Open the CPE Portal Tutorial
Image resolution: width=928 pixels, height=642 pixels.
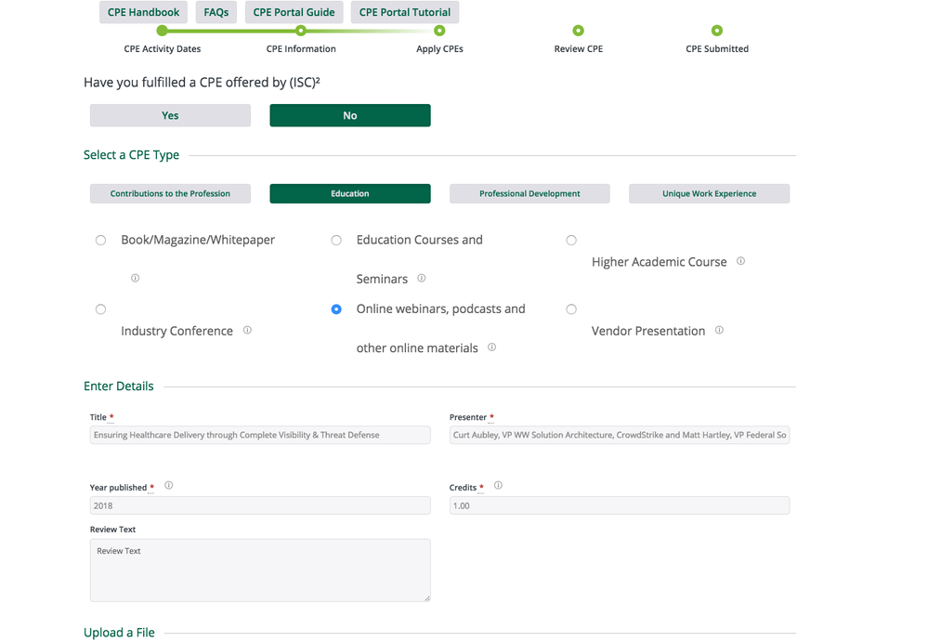click(404, 12)
